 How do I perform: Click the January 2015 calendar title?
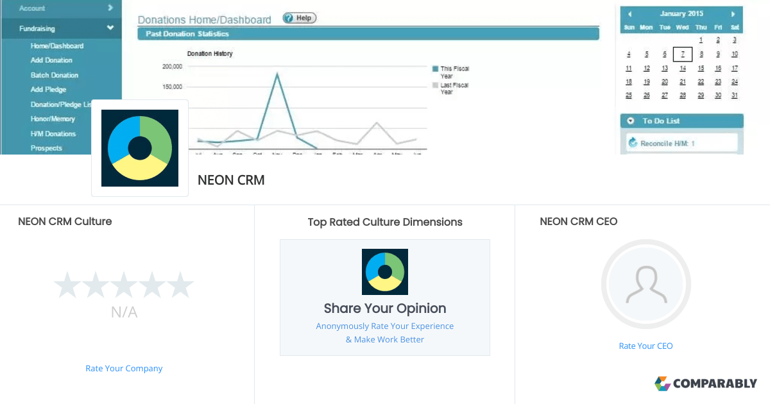tap(682, 13)
